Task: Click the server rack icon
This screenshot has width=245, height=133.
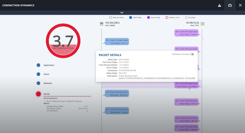Action: (x=202, y=24)
